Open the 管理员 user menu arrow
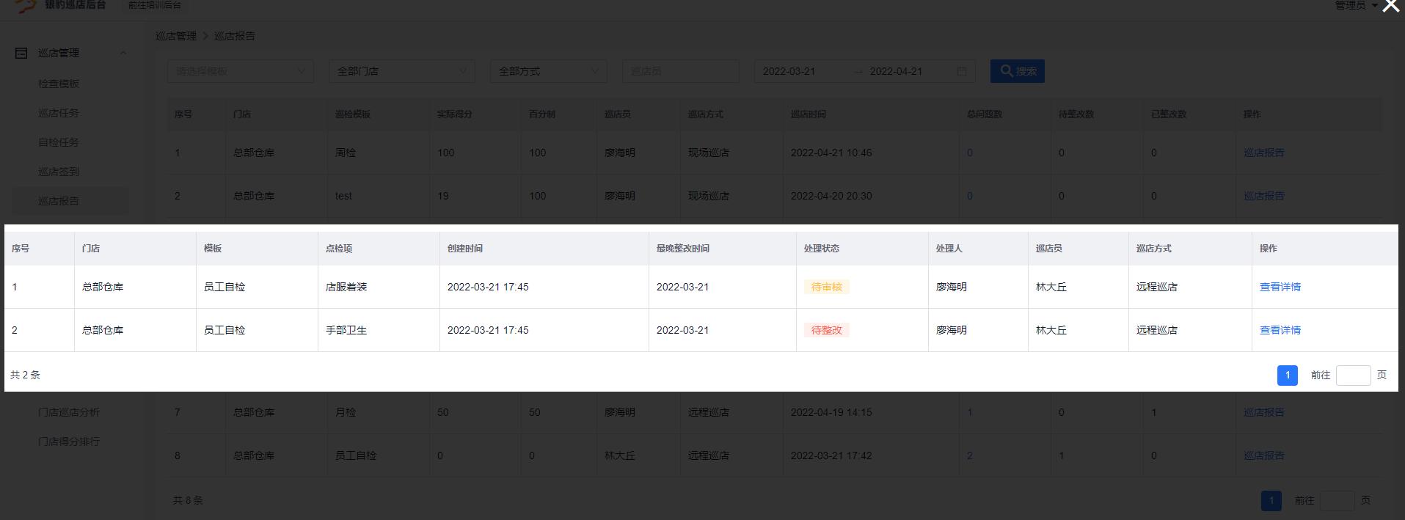Image resolution: width=1405 pixels, height=520 pixels. [1374, 6]
